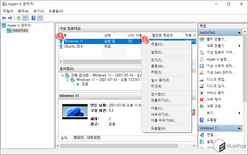
Task: Click the actions pane scrollbar up arrow
Action: click(245, 32)
